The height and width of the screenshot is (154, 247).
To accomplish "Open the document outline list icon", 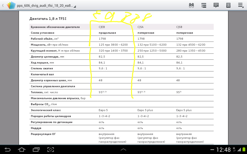I will (204, 5).
